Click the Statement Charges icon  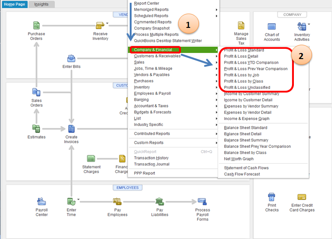91,159
